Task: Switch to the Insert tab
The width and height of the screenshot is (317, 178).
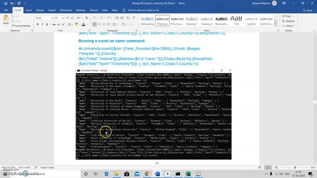Action: (x=29, y=10)
